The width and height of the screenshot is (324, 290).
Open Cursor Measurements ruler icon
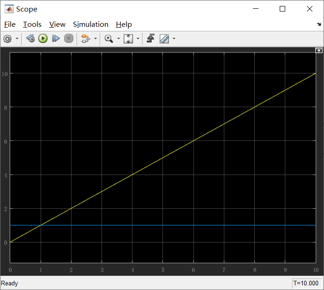click(x=164, y=39)
